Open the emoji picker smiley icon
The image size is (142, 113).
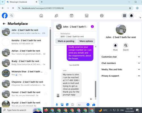click(88, 104)
